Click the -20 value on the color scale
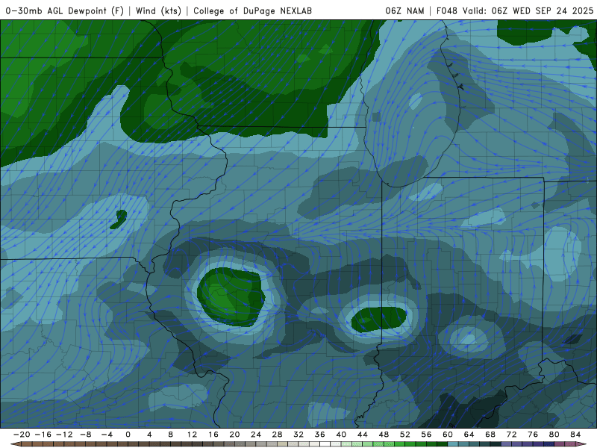The width and height of the screenshot is (597, 448). point(22,435)
